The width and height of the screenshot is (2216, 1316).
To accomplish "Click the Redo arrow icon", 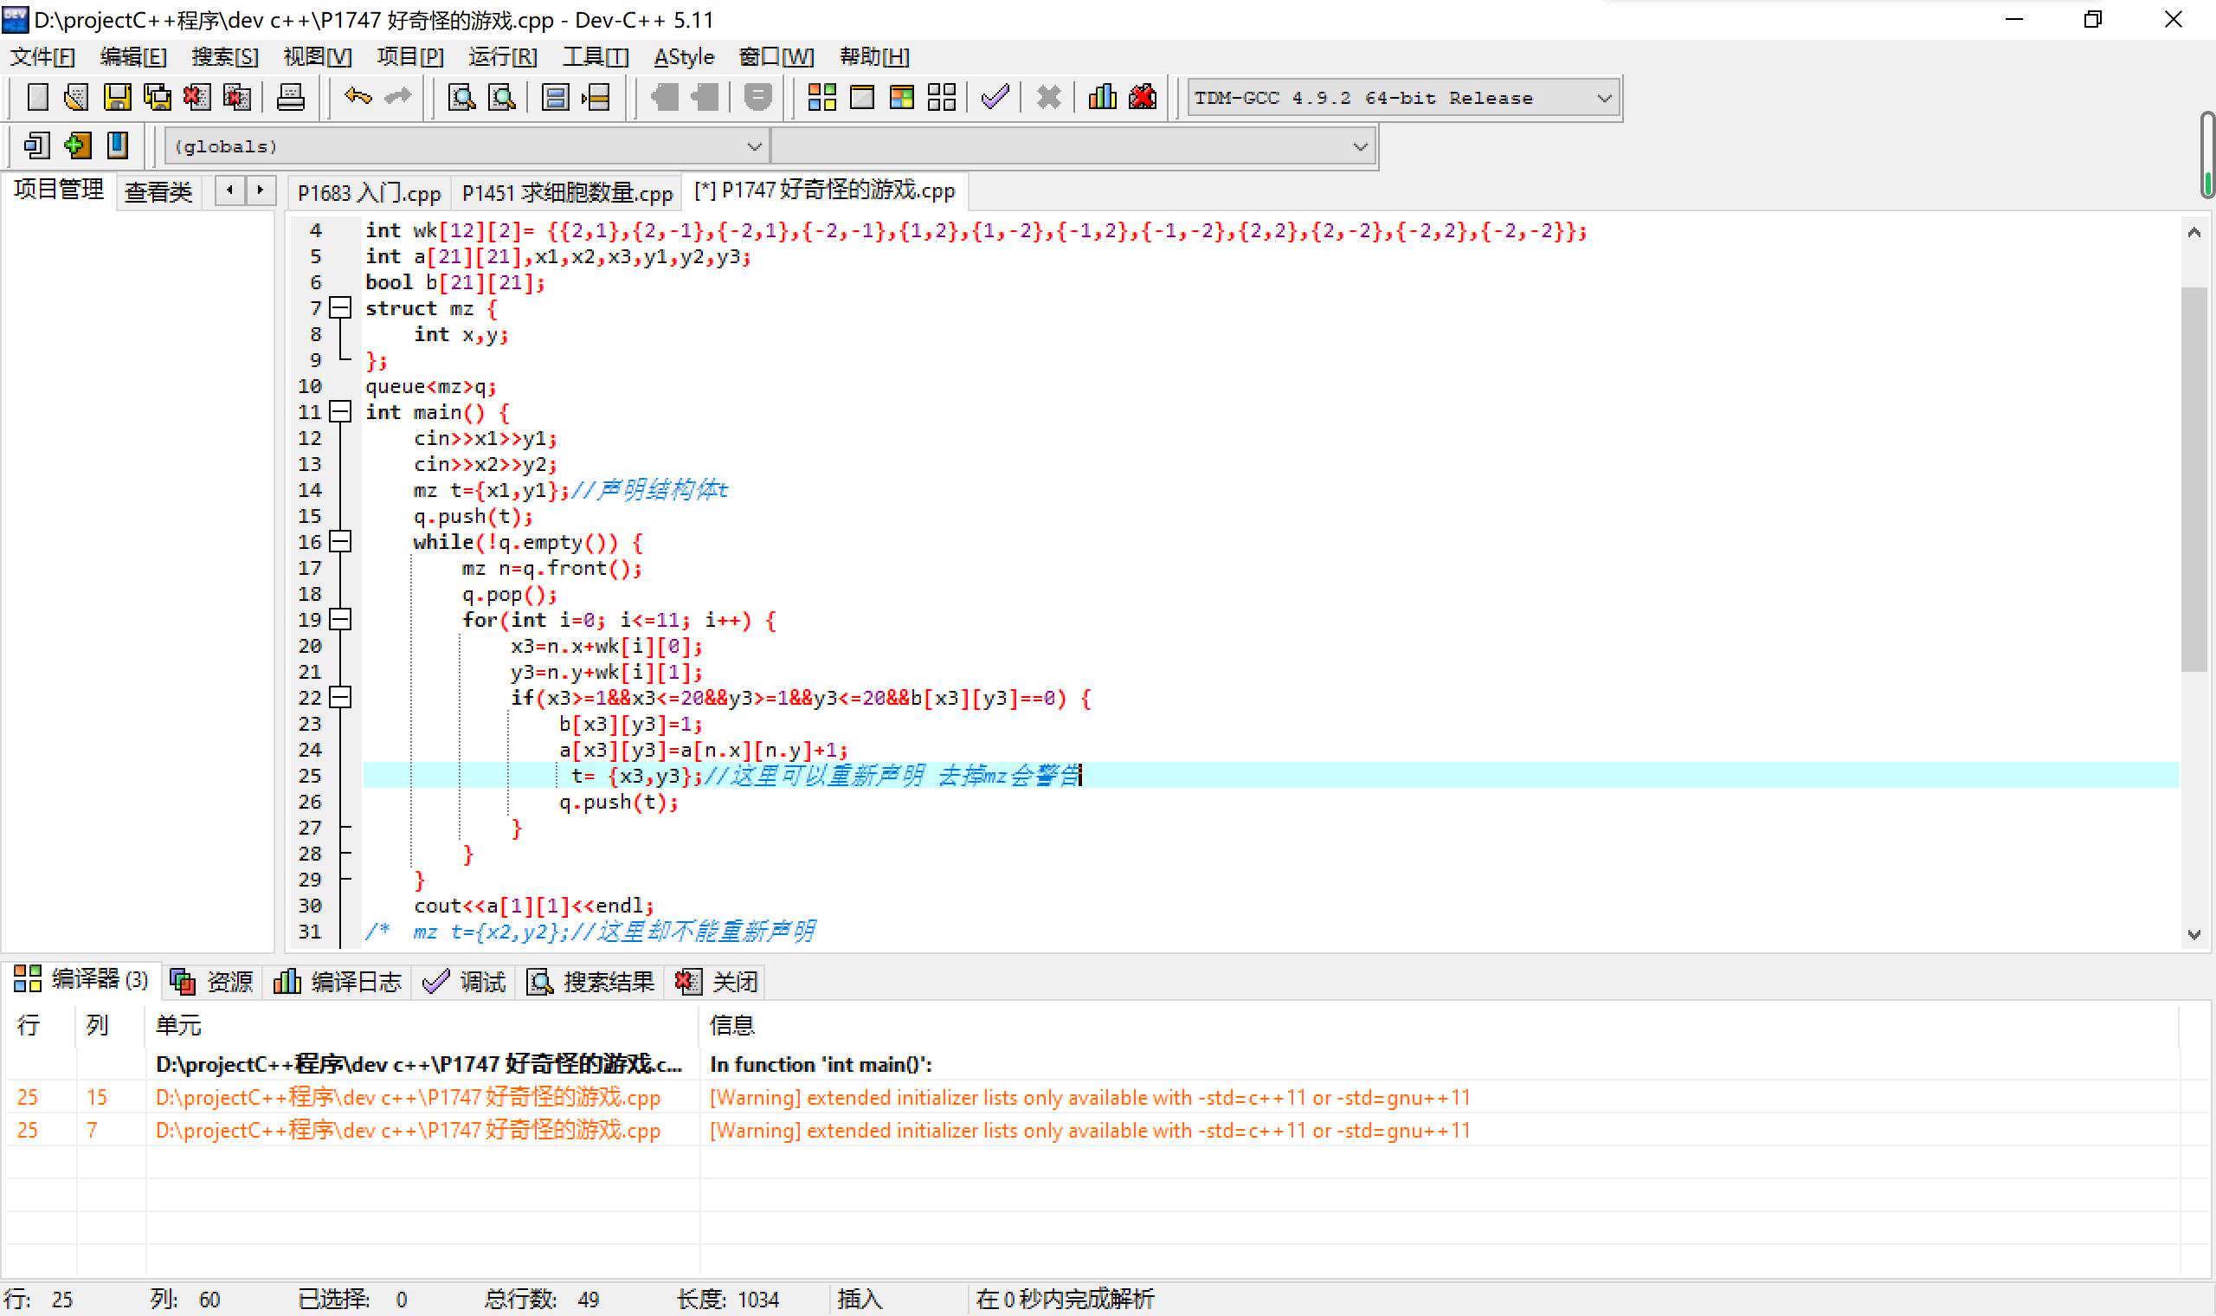I will [x=398, y=97].
